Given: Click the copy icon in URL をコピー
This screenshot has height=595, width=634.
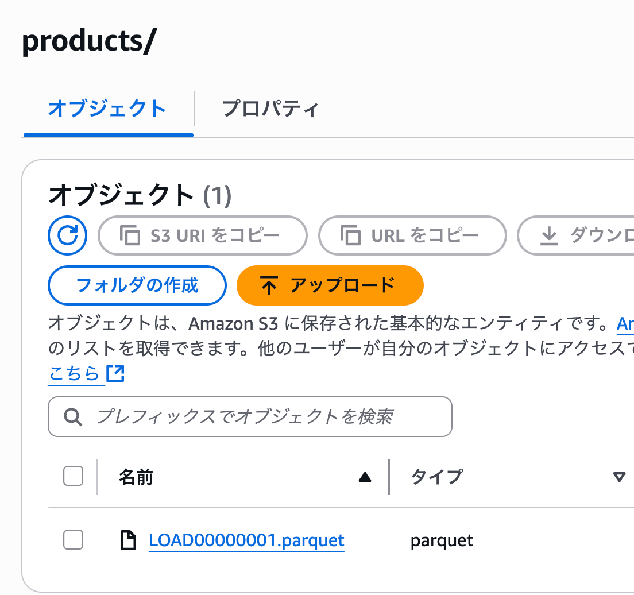Looking at the screenshot, I should click(350, 235).
